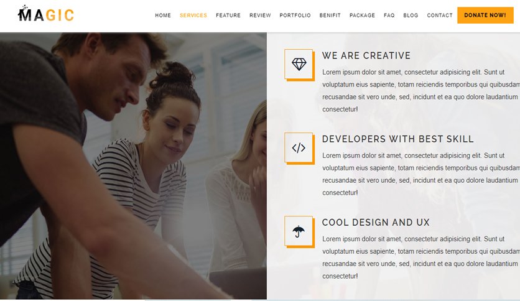Click the We Are Creative heading
Image resolution: width=520 pixels, height=301 pixels.
pos(366,55)
